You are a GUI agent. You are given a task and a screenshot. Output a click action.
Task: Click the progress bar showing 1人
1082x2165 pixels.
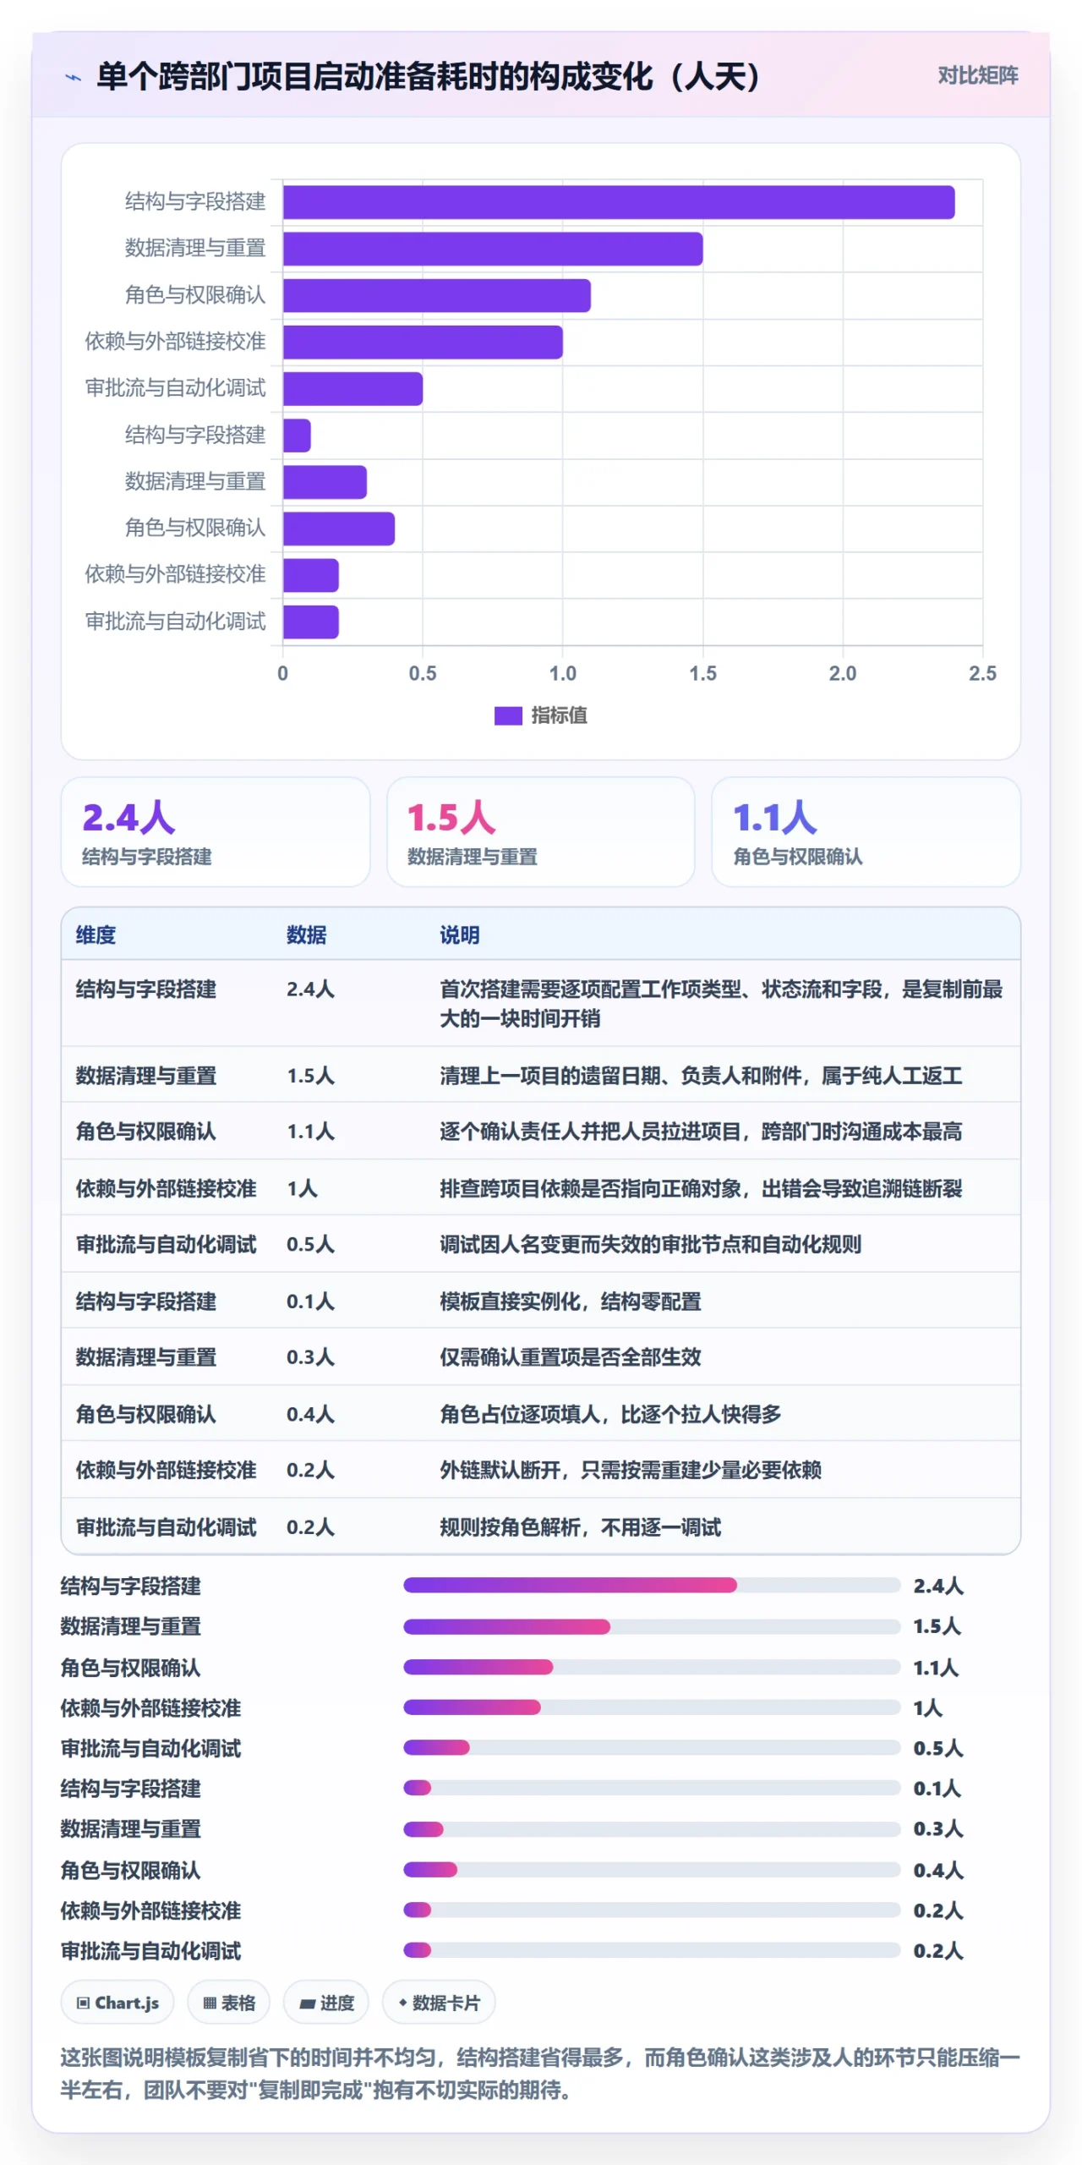pyautogui.click(x=652, y=1707)
